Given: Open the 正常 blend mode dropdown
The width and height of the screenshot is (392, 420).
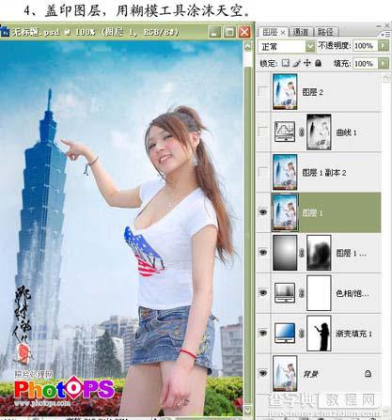Looking at the screenshot, I should [310, 46].
